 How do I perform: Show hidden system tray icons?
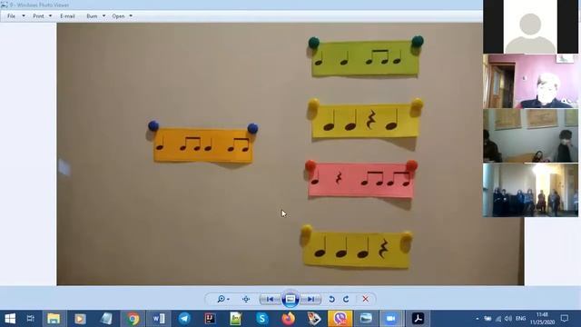(x=478, y=319)
